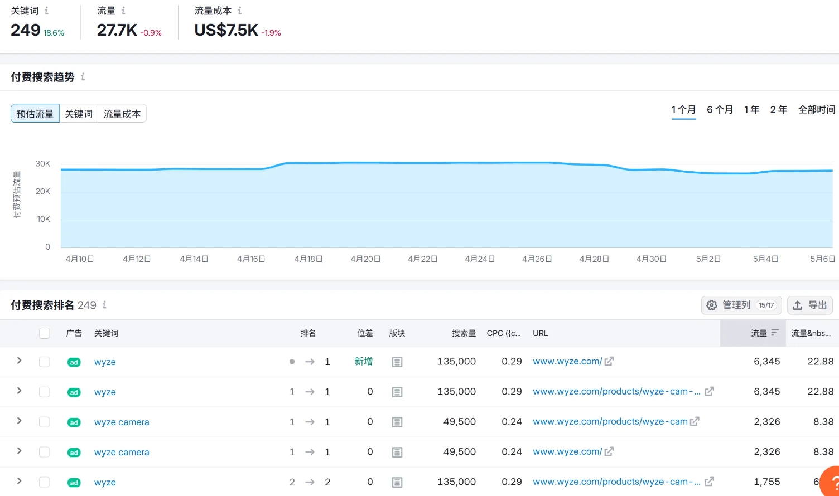The width and height of the screenshot is (839, 496).
Task: Click the 导出 upload icon
Action: 798,305
